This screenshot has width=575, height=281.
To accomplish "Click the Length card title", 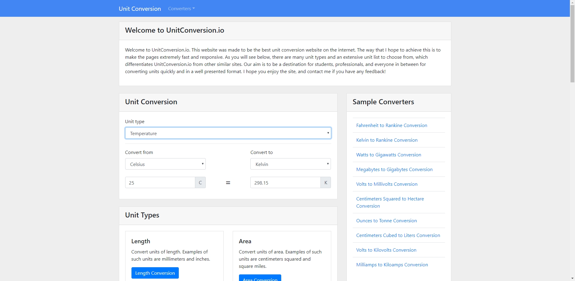I will point(140,241).
